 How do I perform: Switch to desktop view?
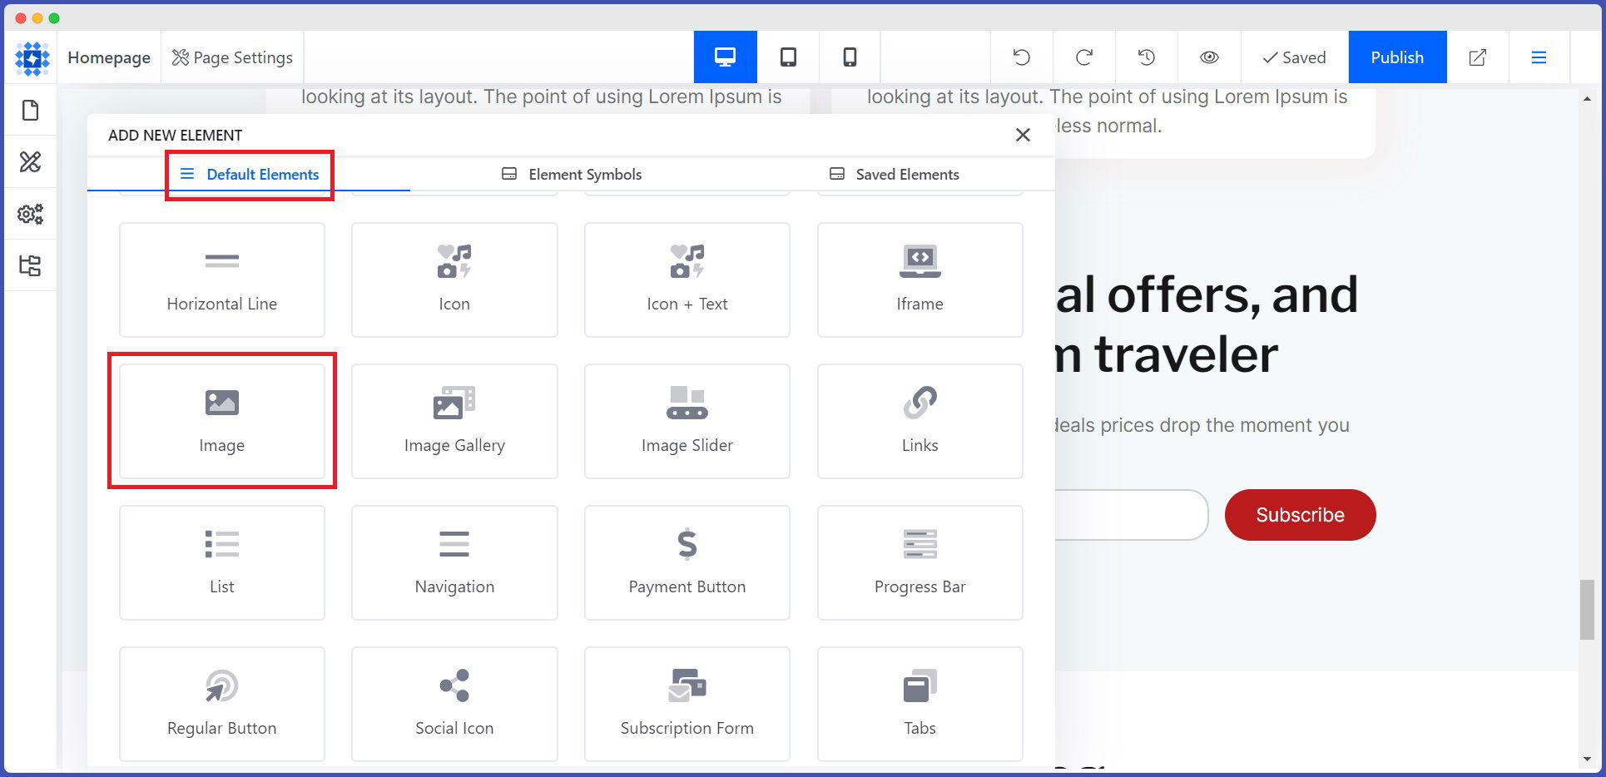725,57
